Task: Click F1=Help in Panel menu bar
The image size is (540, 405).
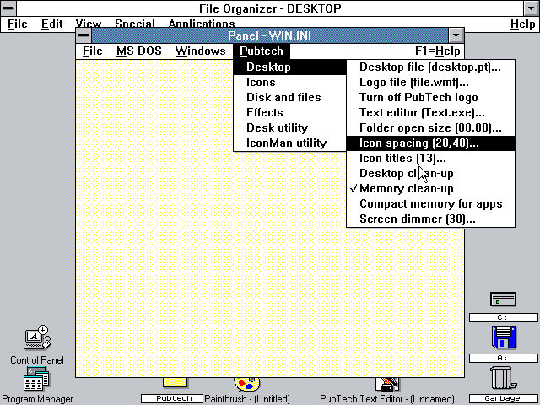Action: 437,51
